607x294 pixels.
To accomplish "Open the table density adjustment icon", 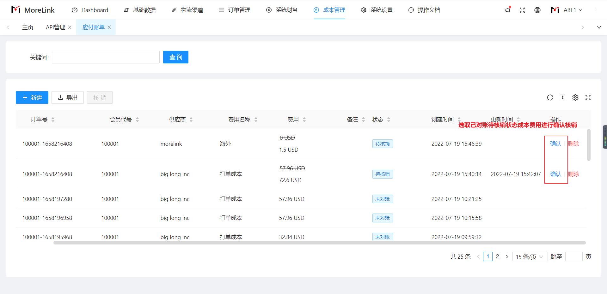I will coord(563,97).
